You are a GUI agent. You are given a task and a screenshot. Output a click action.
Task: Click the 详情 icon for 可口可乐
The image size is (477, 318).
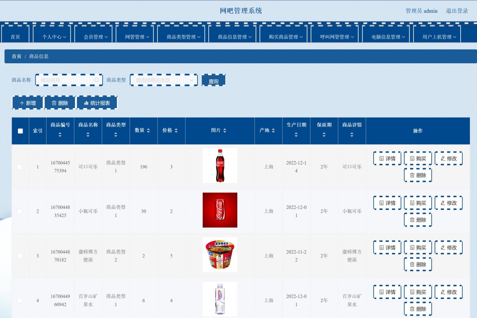click(381, 158)
